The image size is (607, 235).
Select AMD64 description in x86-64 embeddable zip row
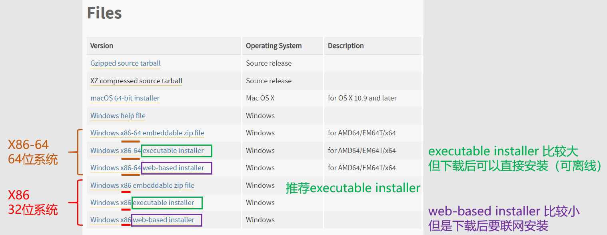coord(362,133)
